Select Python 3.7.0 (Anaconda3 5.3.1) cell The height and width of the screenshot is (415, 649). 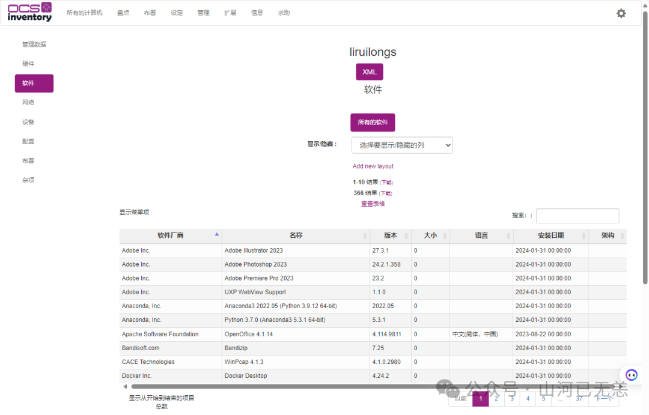[296, 320]
